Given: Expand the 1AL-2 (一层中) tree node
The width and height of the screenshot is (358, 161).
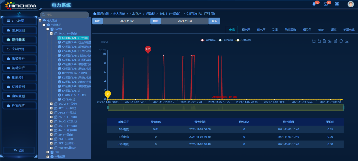Looking at the screenshot, I should [x=51, y=104].
